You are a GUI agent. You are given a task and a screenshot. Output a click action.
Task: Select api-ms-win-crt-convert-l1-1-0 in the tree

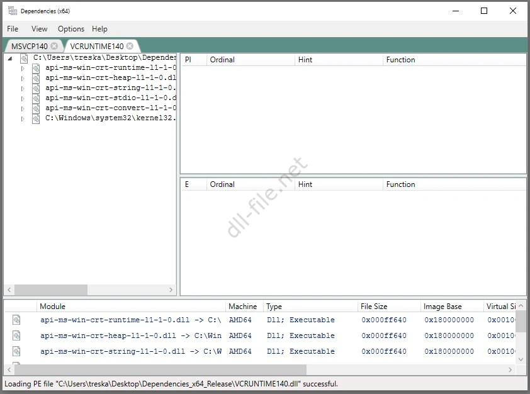(x=111, y=108)
